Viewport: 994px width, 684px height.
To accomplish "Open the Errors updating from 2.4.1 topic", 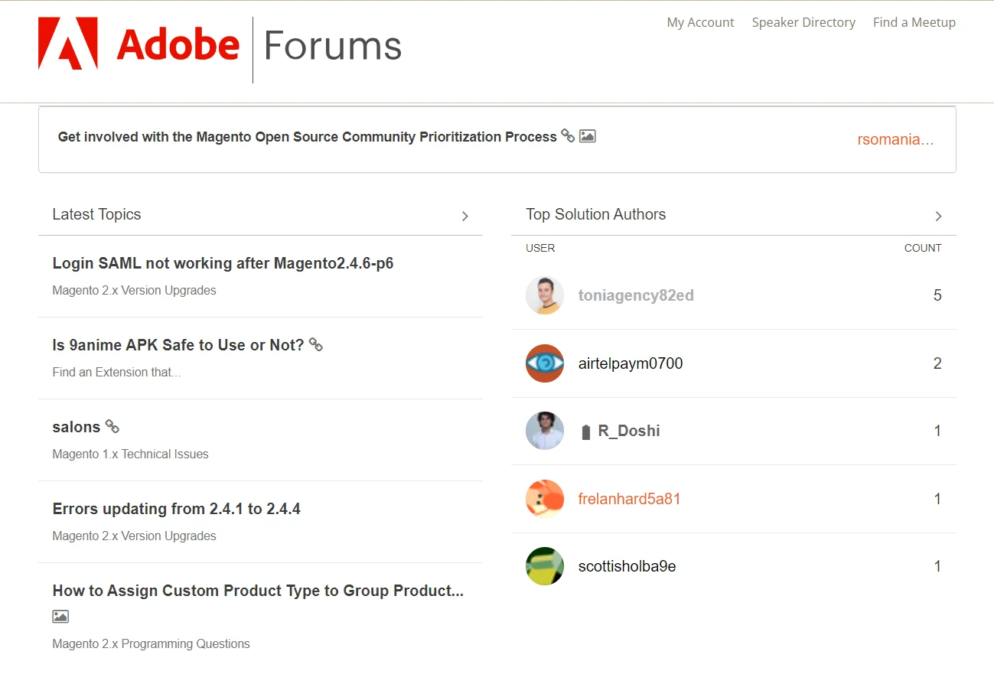I will click(x=176, y=508).
